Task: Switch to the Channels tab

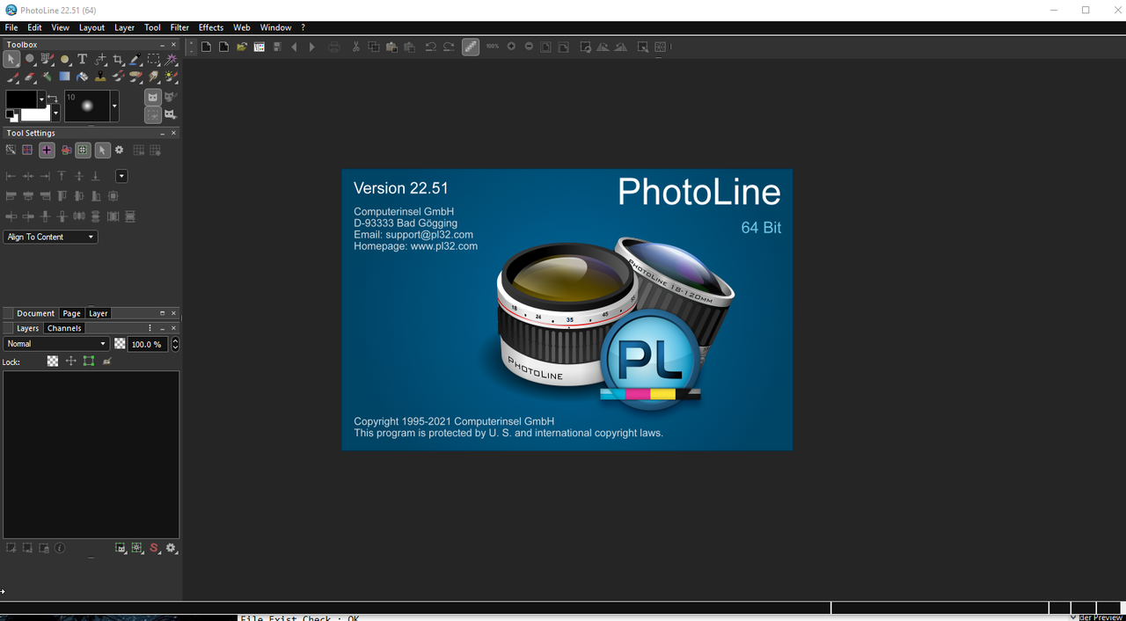Action: (64, 328)
